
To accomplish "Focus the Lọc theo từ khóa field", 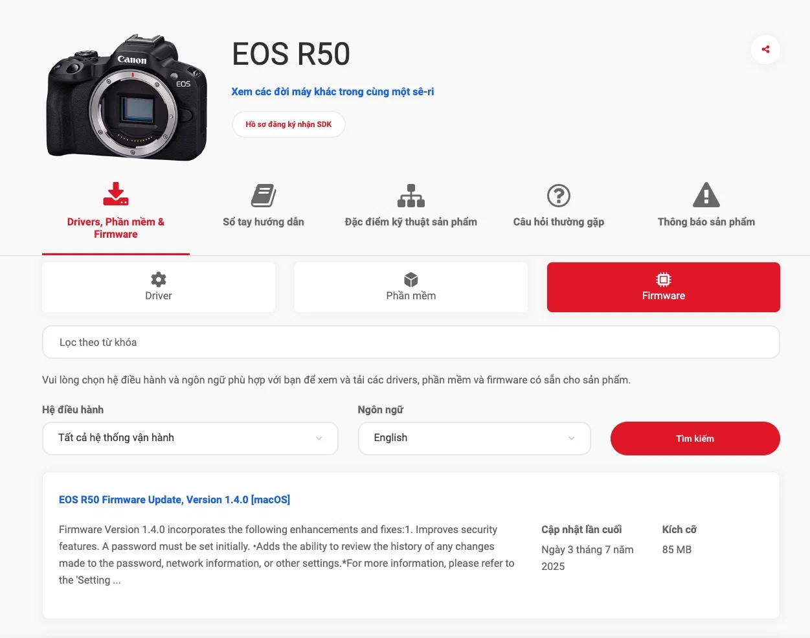I will coord(411,342).
